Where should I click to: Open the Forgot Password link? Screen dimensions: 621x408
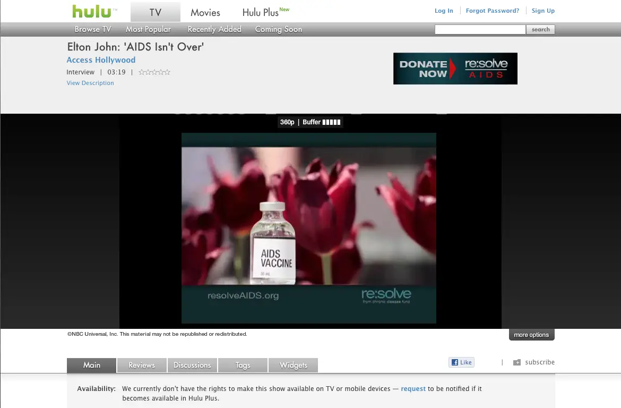492,11
